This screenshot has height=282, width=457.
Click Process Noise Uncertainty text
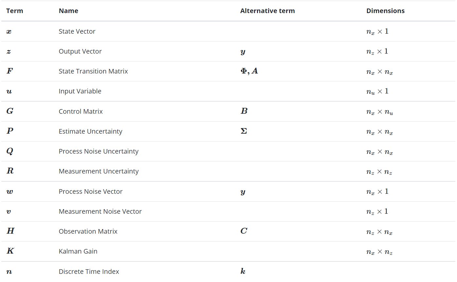tap(99, 151)
